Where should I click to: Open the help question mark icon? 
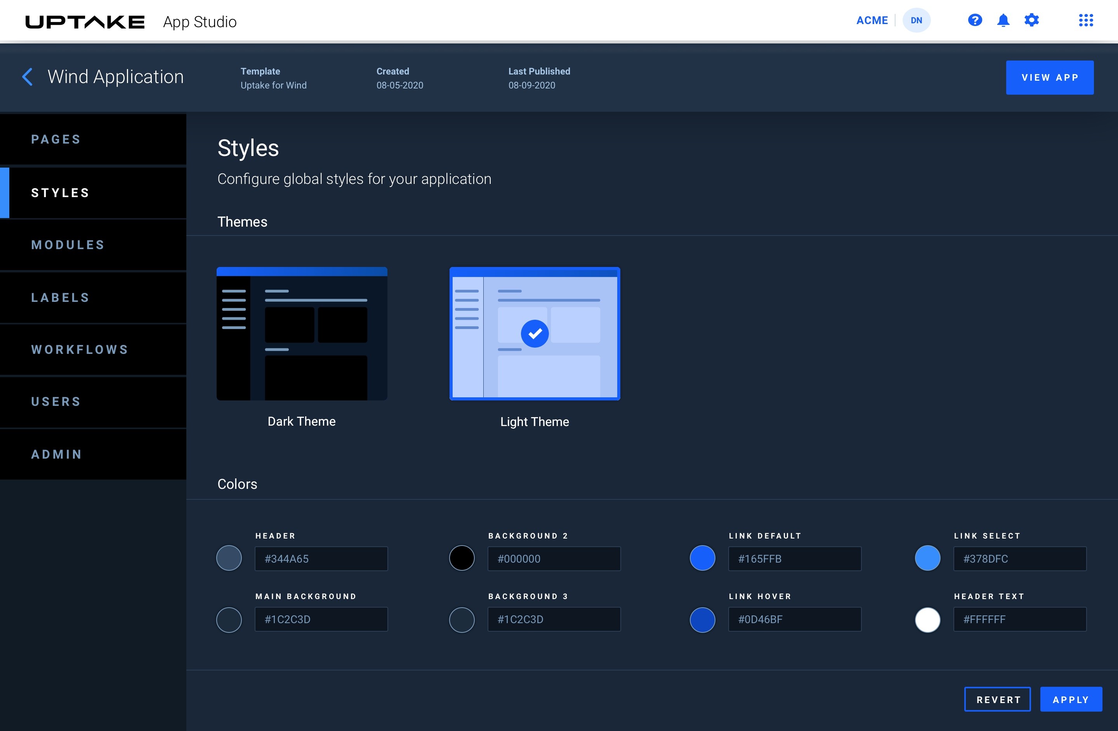point(975,20)
